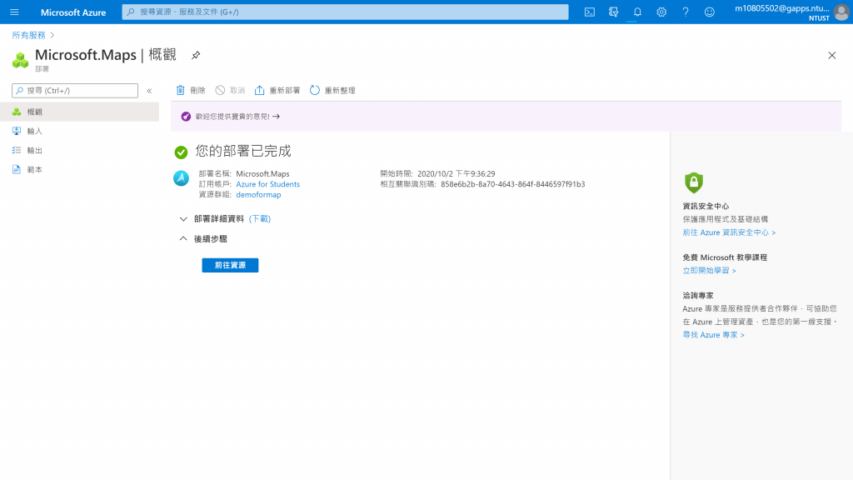Click the green security center shield icon

click(x=694, y=182)
